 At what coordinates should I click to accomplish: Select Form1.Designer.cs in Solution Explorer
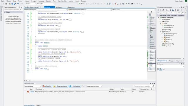click(x=172, y=34)
